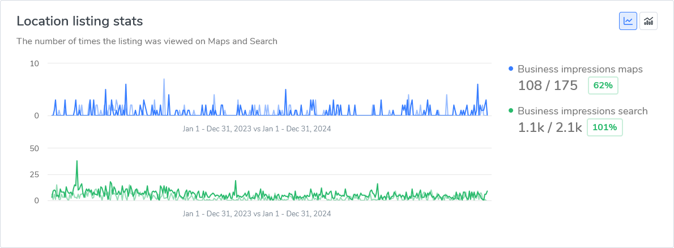Click the 62% change badge
Screen dimensions: 674x248
point(603,85)
